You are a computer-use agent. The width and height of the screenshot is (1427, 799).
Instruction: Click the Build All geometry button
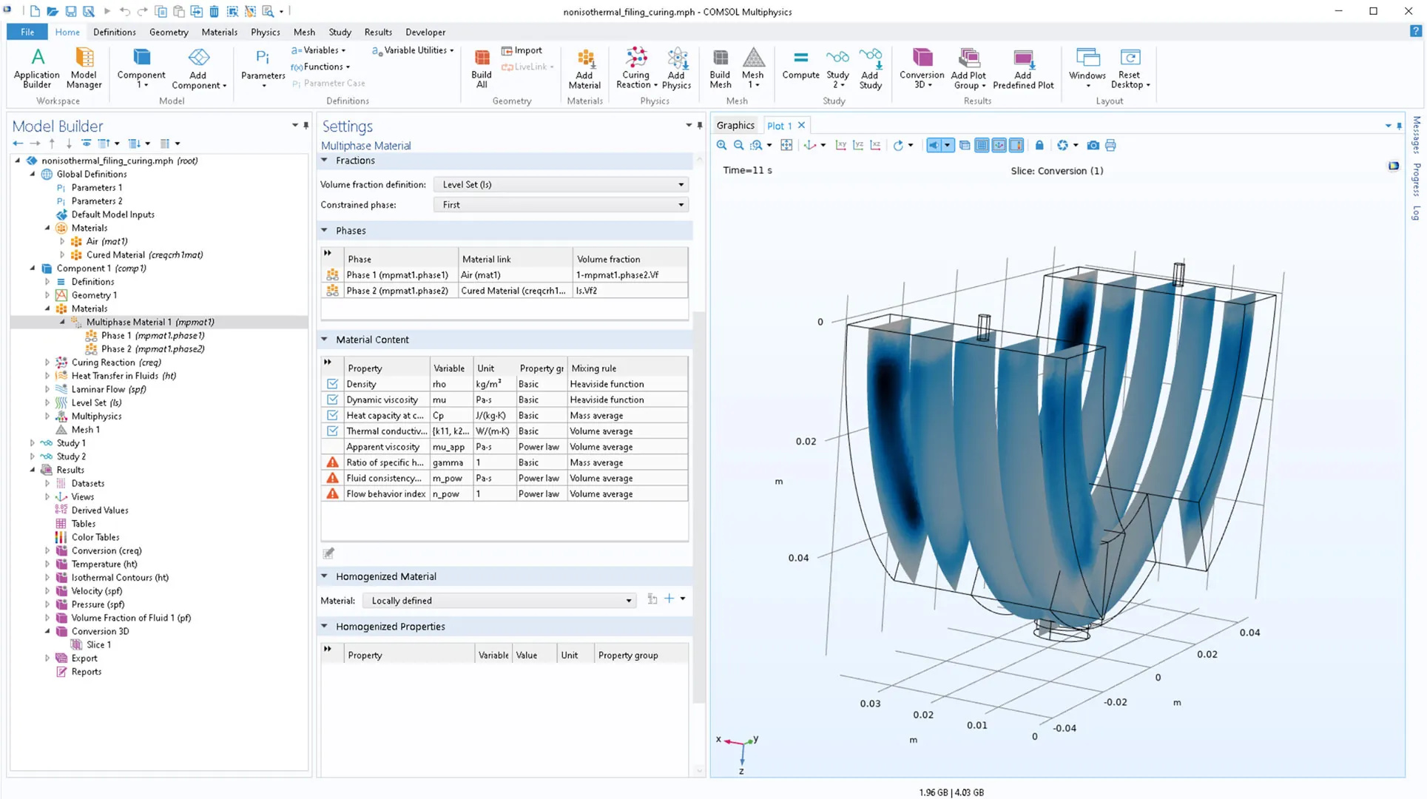[482, 68]
